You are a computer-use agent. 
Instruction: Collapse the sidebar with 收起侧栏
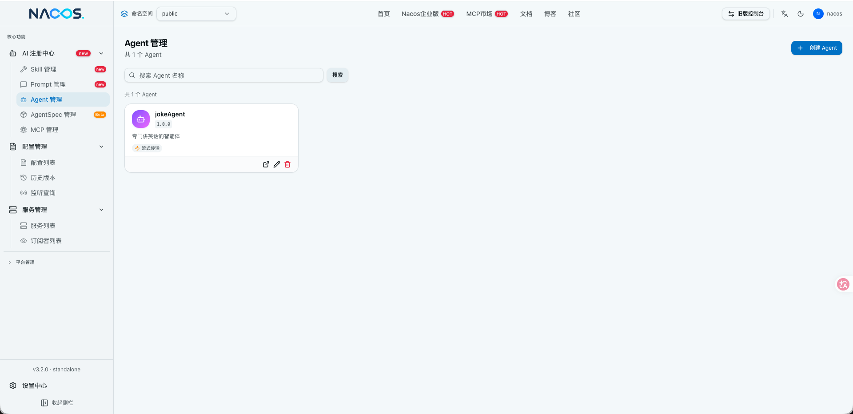tap(57, 403)
